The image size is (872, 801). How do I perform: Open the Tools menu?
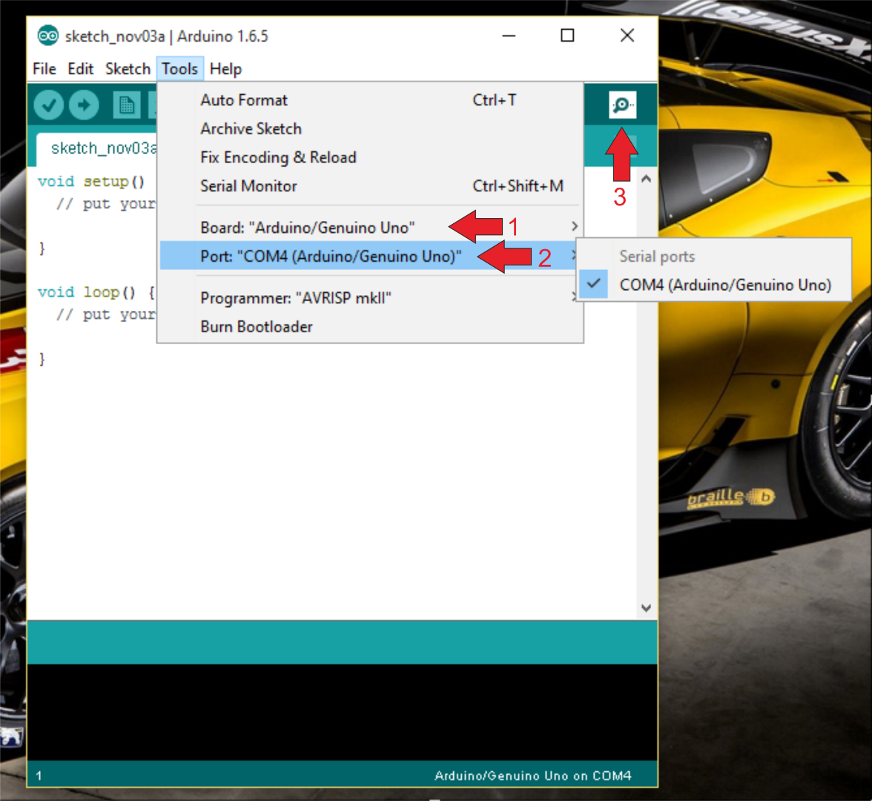point(180,68)
